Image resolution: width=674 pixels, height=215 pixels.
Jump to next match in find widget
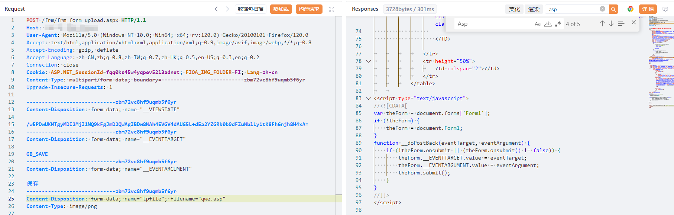tap(611, 23)
